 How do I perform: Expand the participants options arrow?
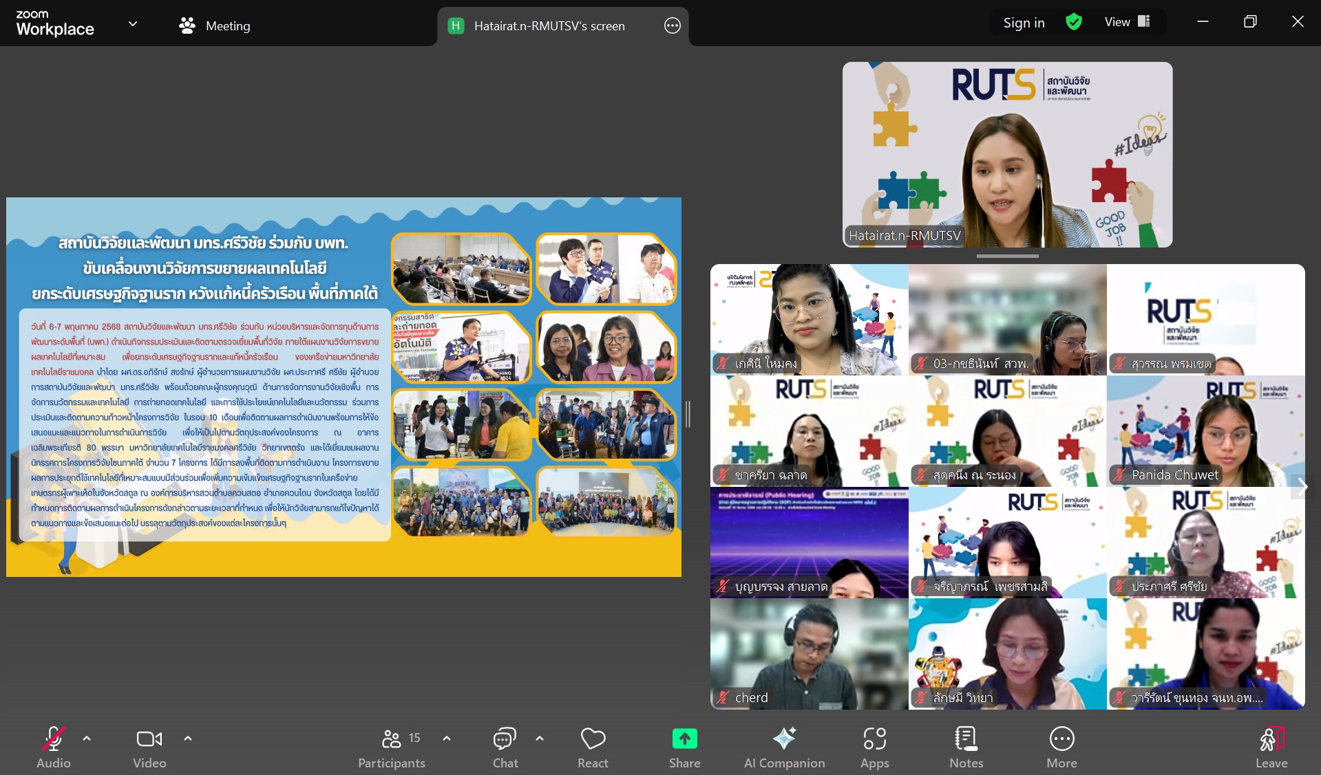point(447,739)
